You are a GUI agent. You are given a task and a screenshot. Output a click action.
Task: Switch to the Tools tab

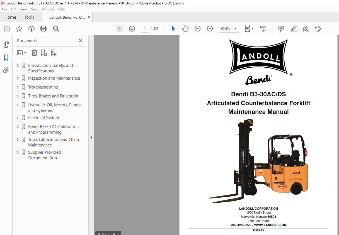[x=29, y=17]
